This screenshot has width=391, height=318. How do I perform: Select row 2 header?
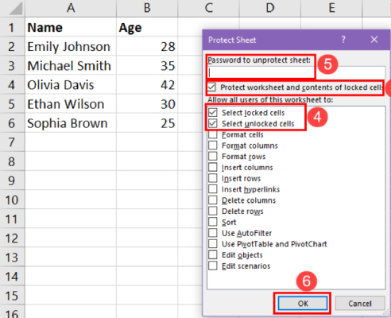(x=12, y=47)
